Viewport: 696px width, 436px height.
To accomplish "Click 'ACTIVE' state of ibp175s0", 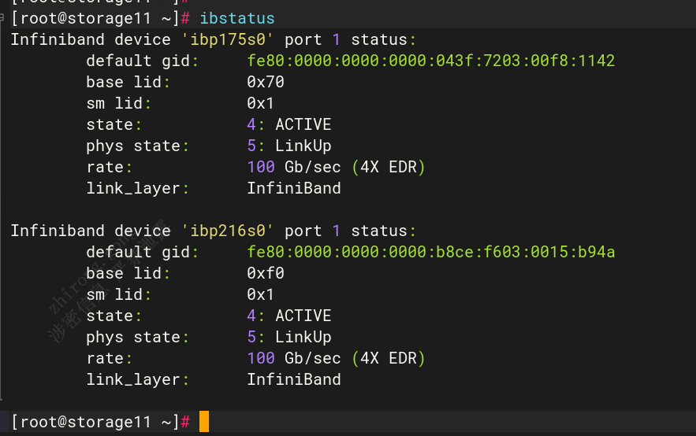I will (x=303, y=124).
